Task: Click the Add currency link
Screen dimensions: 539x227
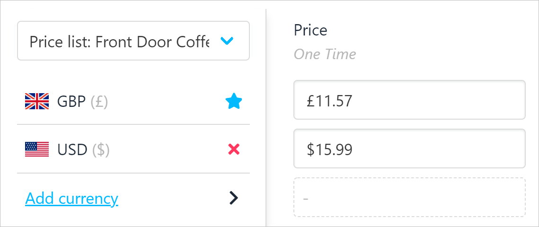Action: click(x=71, y=199)
